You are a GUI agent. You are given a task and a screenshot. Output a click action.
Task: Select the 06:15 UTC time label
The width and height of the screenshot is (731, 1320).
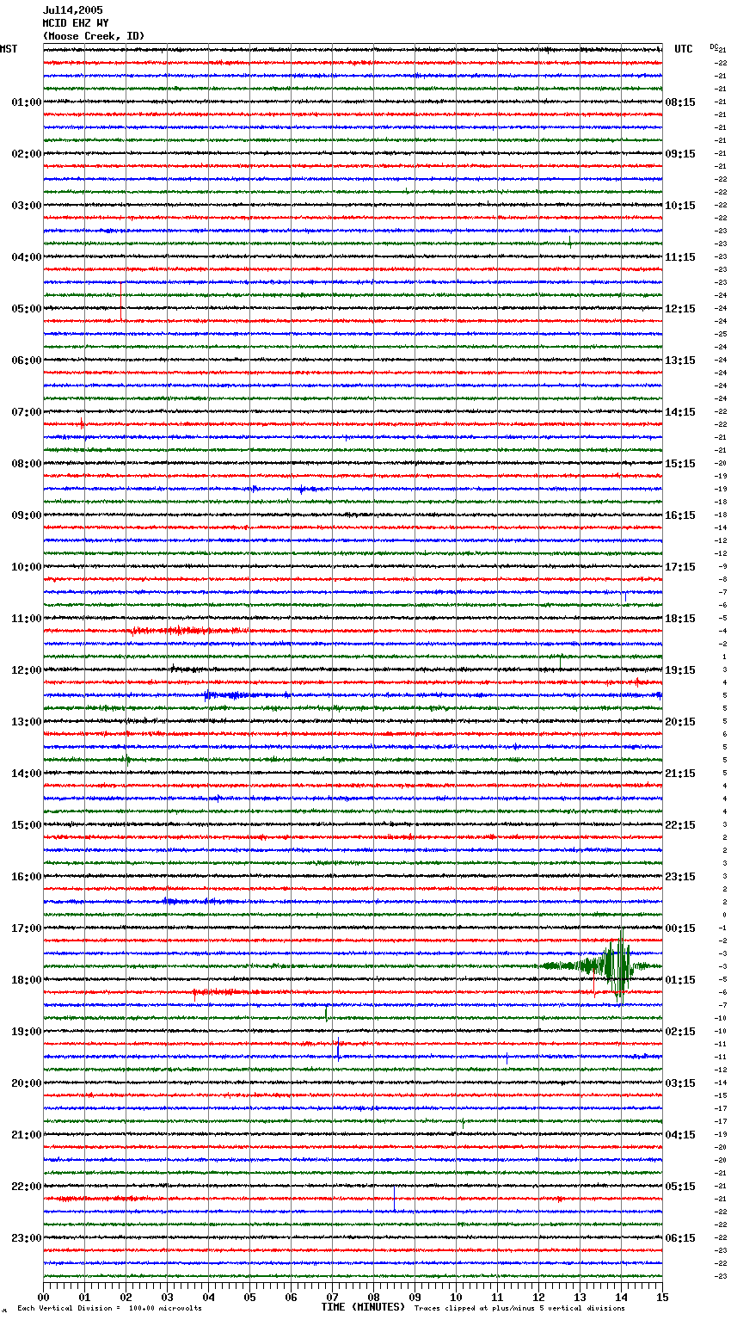click(680, 1238)
